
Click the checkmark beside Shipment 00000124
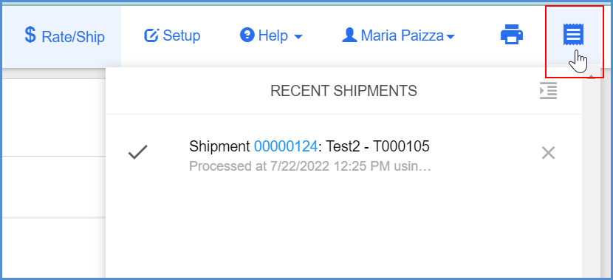tap(138, 151)
